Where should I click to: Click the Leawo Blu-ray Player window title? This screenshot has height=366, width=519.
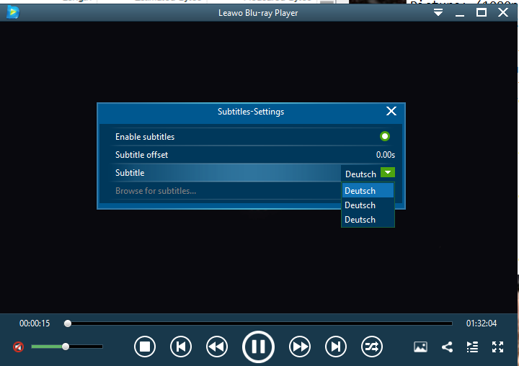pyautogui.click(x=258, y=13)
